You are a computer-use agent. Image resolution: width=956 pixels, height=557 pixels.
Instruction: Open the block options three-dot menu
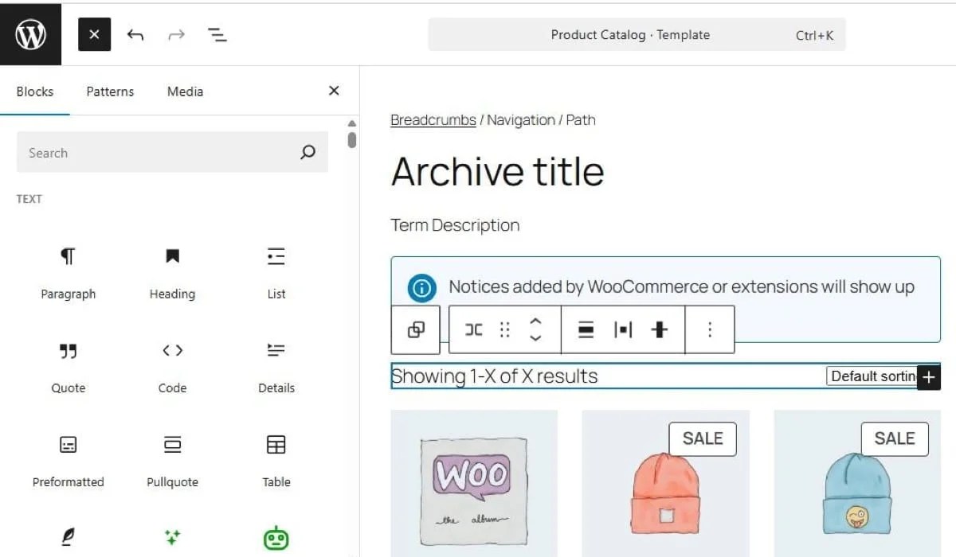point(710,329)
